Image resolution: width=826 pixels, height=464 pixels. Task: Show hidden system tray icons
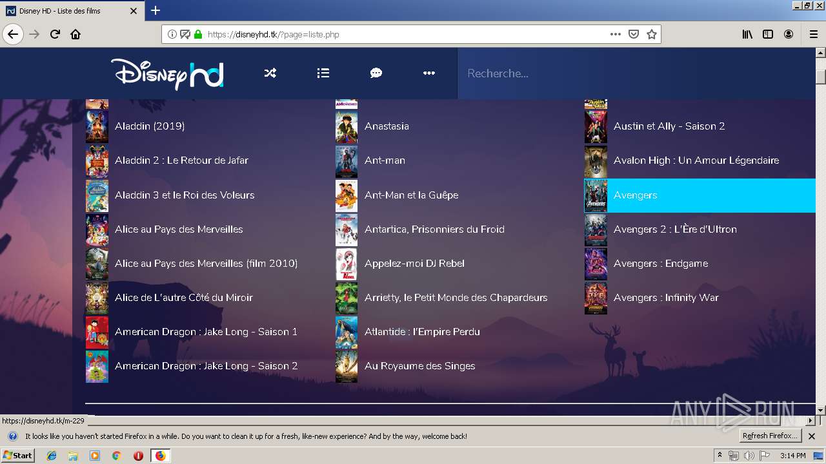pos(720,456)
